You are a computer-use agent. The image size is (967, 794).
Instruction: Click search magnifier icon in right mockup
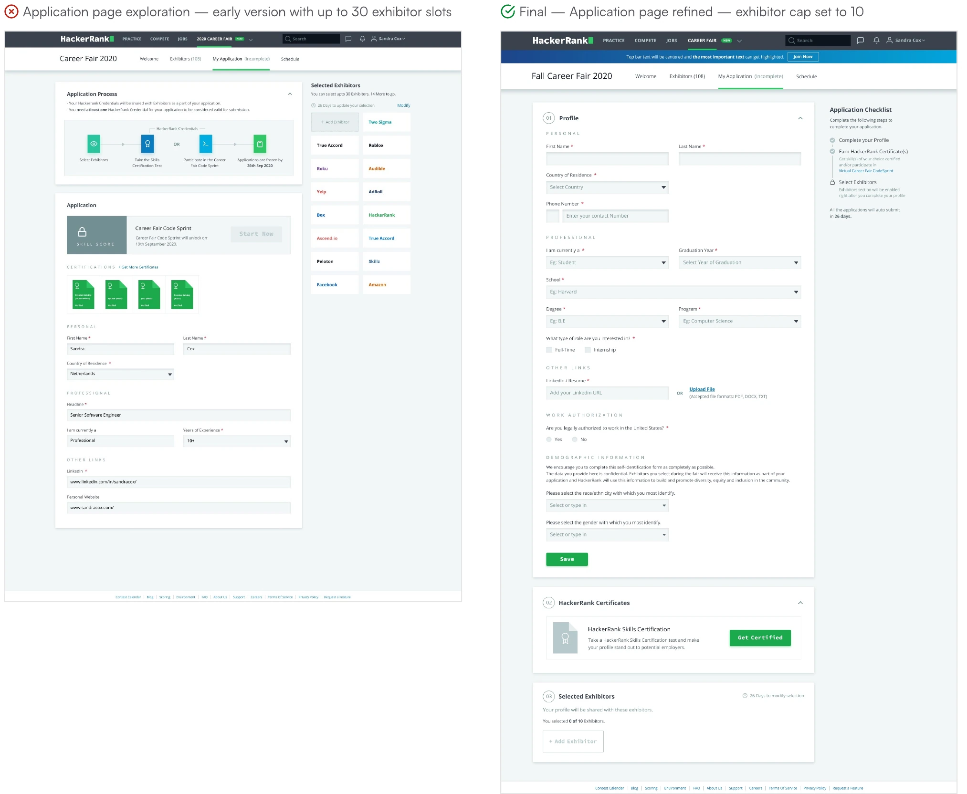click(792, 41)
